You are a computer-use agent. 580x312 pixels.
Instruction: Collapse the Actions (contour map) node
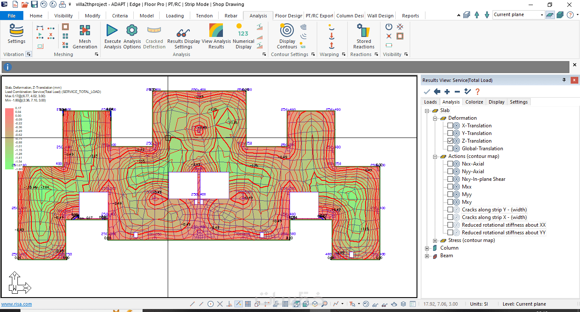(x=435, y=157)
